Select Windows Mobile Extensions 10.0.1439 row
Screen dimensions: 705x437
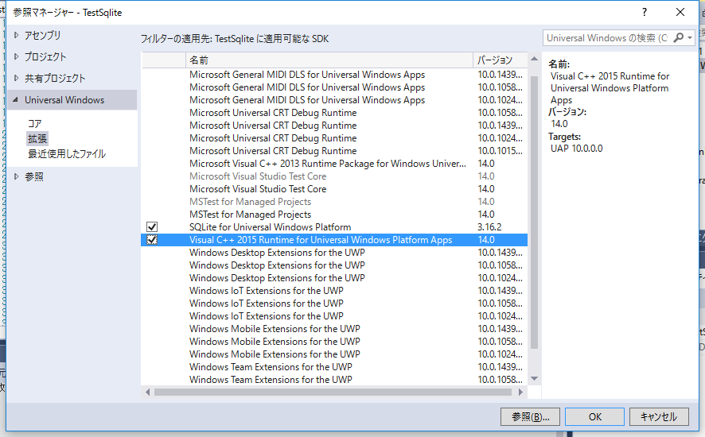(x=334, y=329)
